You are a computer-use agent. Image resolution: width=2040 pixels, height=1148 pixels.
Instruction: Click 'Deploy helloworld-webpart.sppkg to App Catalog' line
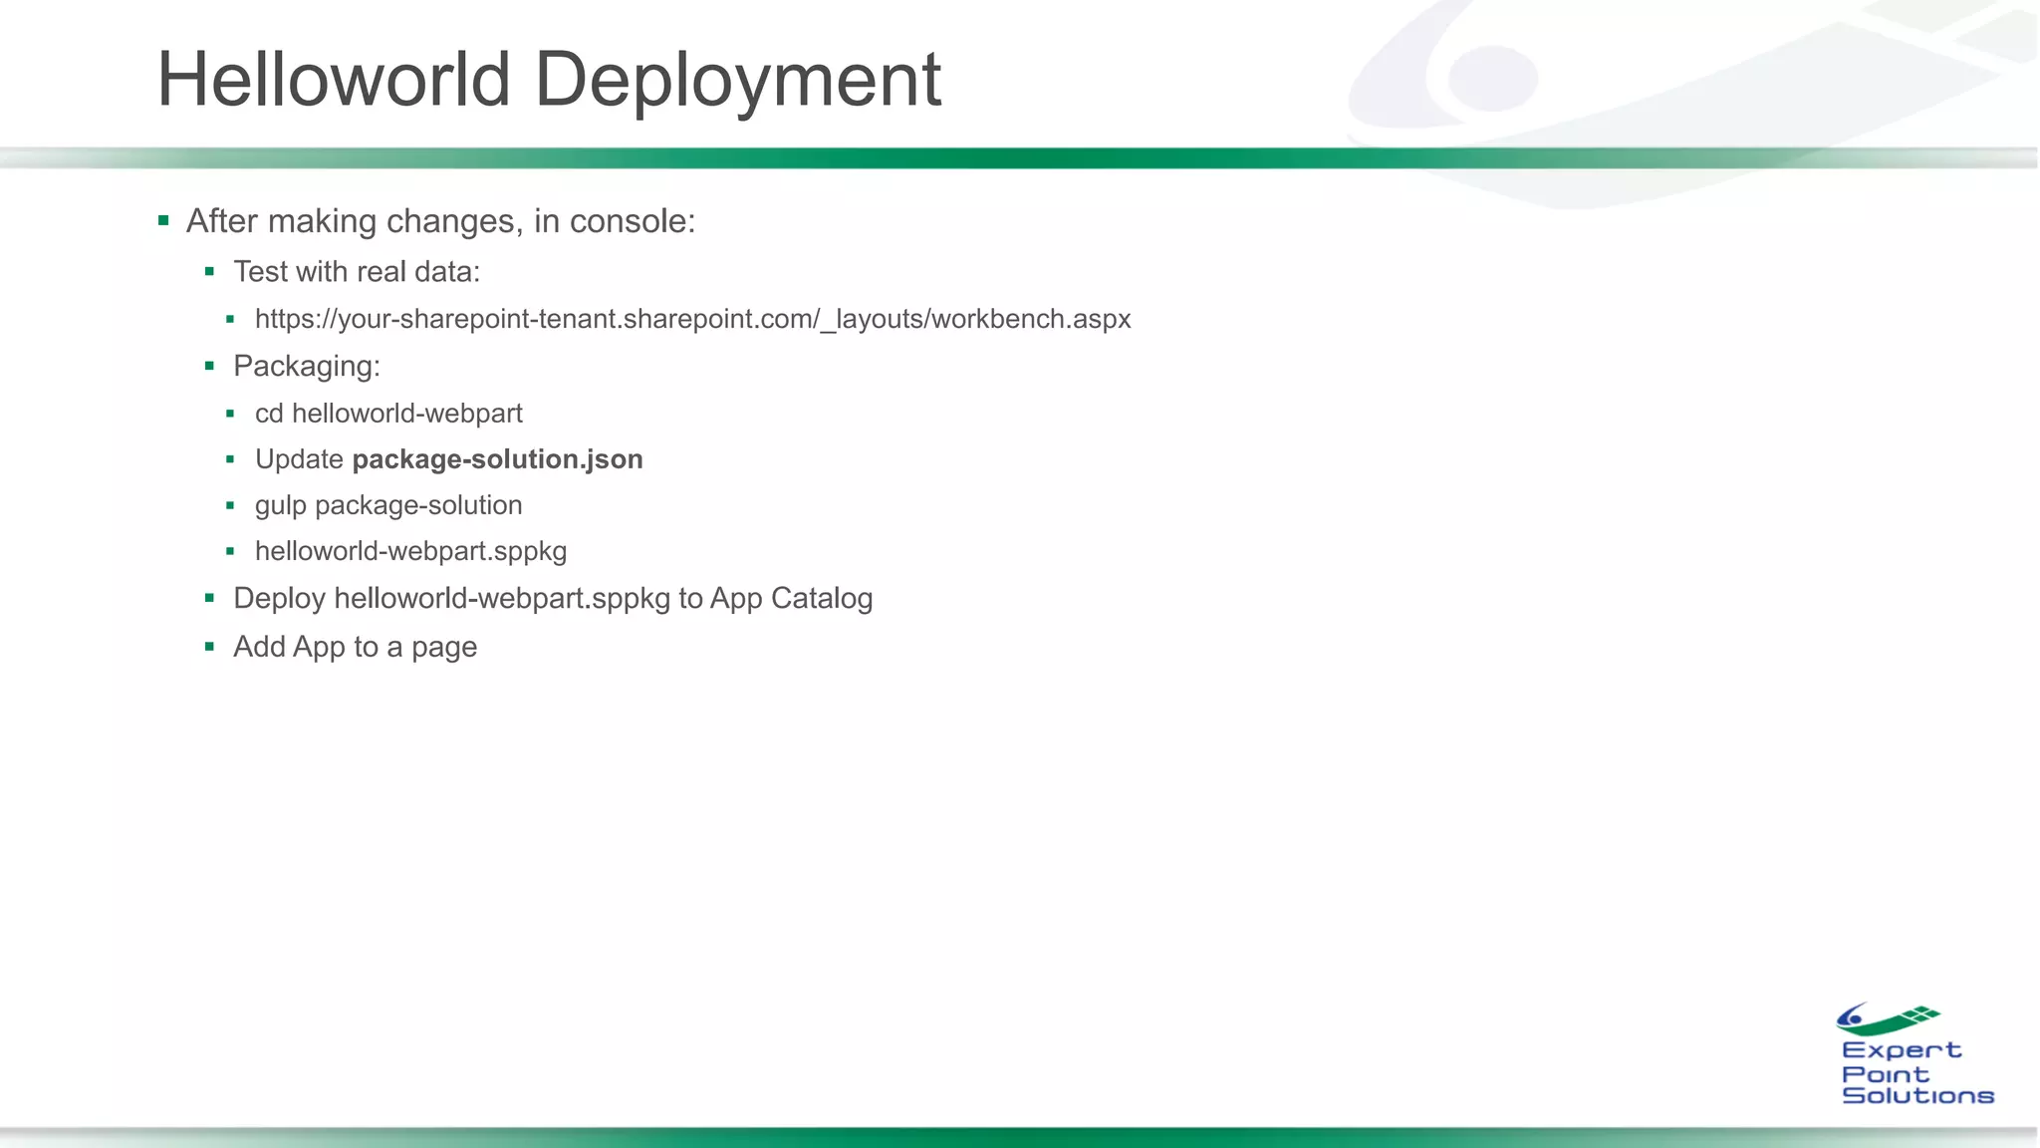pyautogui.click(x=553, y=599)
